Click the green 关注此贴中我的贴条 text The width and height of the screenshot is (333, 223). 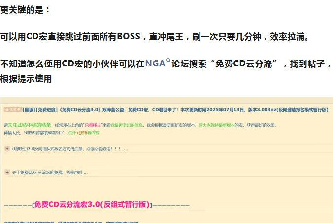(x=30, y=125)
